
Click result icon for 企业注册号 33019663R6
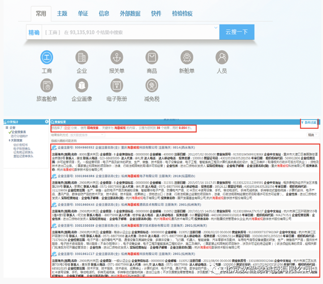[x=54, y=176]
